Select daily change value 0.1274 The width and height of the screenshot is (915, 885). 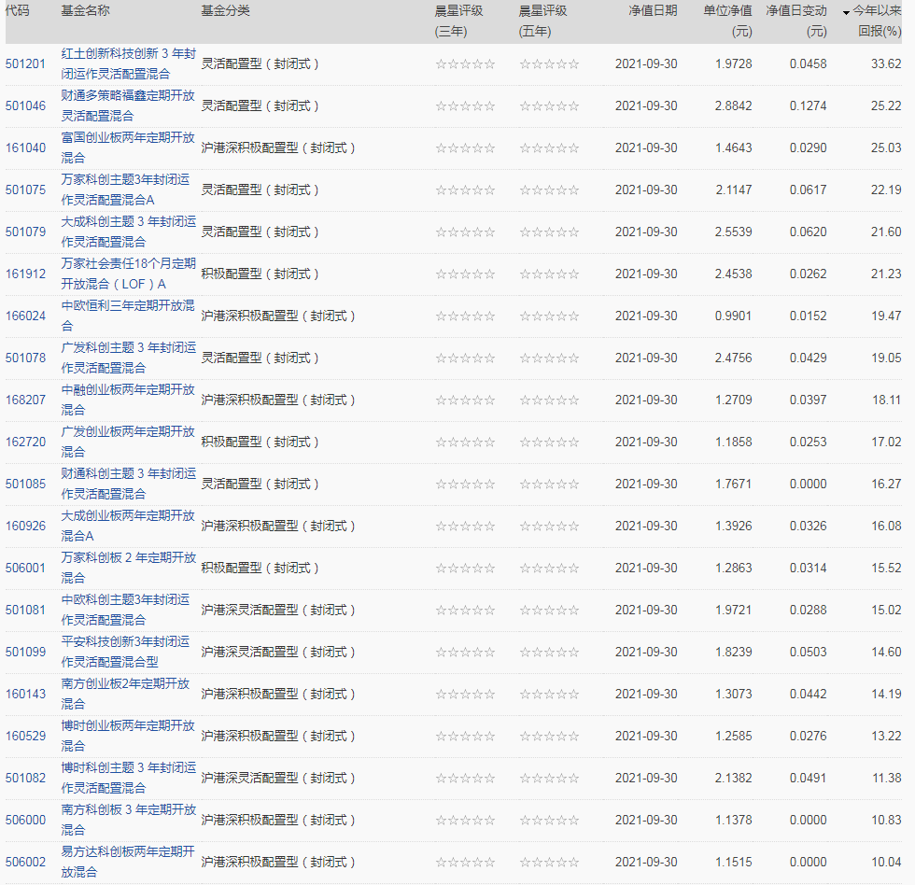[x=809, y=106]
